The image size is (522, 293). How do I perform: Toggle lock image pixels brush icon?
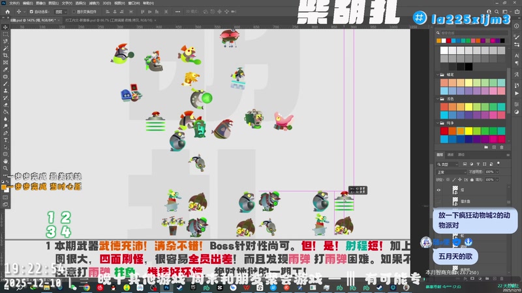tap(453, 180)
